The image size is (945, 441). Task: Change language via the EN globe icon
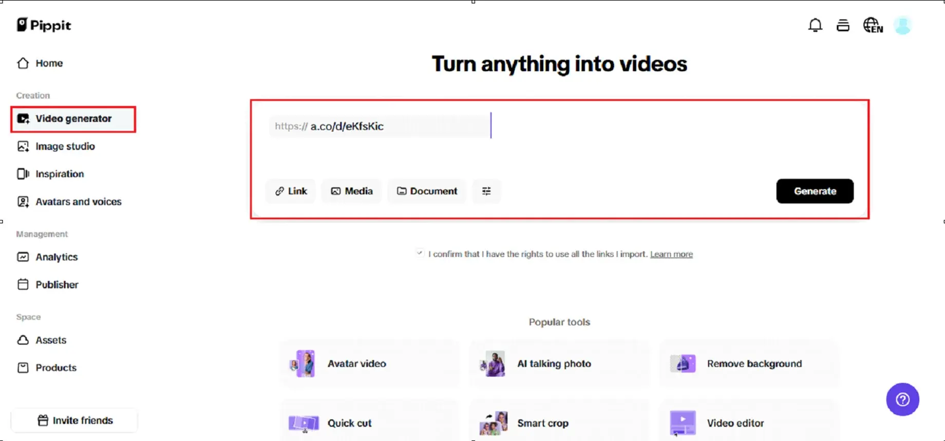click(x=873, y=25)
